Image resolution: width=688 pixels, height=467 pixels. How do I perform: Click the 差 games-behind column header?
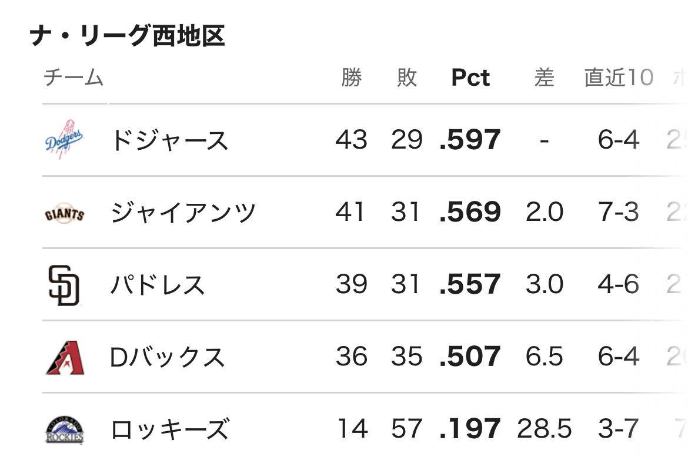pyautogui.click(x=544, y=78)
